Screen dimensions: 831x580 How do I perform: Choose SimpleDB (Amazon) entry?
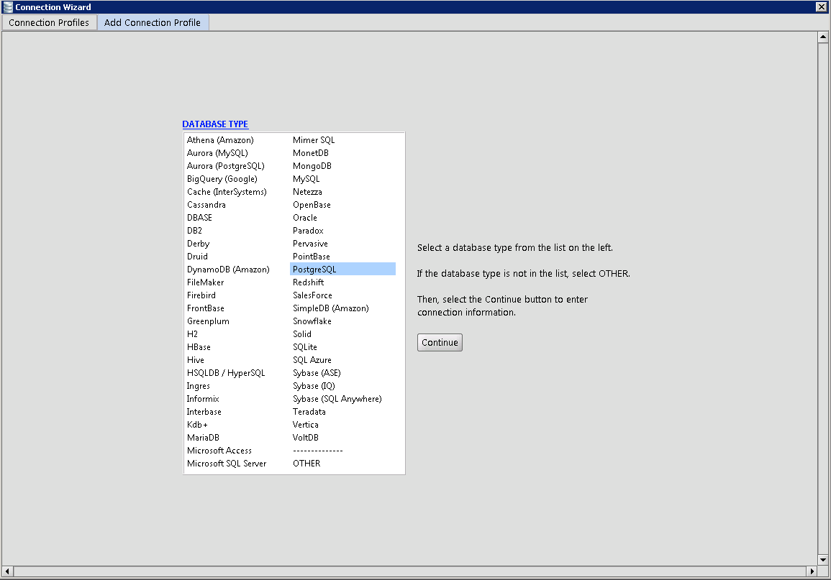click(x=331, y=308)
